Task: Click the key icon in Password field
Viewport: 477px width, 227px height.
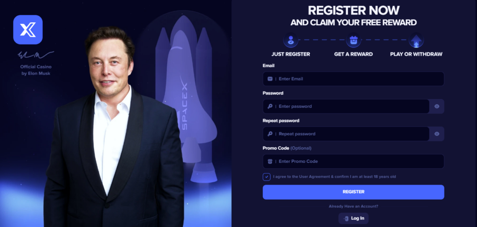Action: (x=270, y=107)
